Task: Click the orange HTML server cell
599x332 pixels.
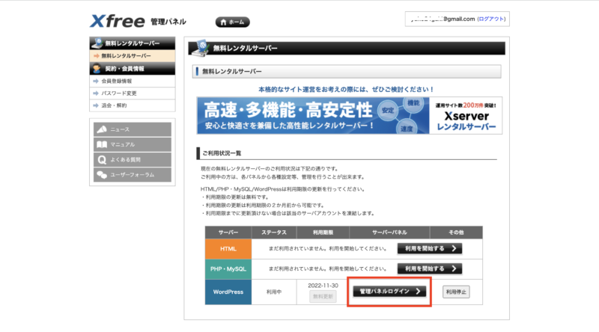Action: tap(228, 249)
